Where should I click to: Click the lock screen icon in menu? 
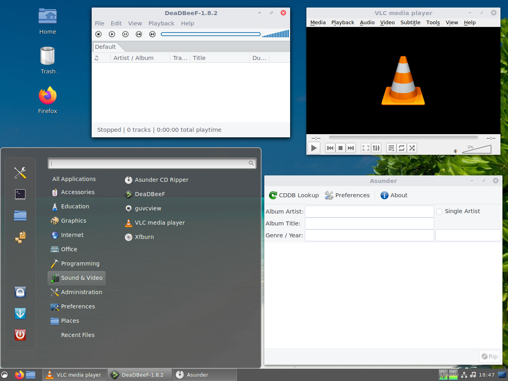click(x=20, y=292)
